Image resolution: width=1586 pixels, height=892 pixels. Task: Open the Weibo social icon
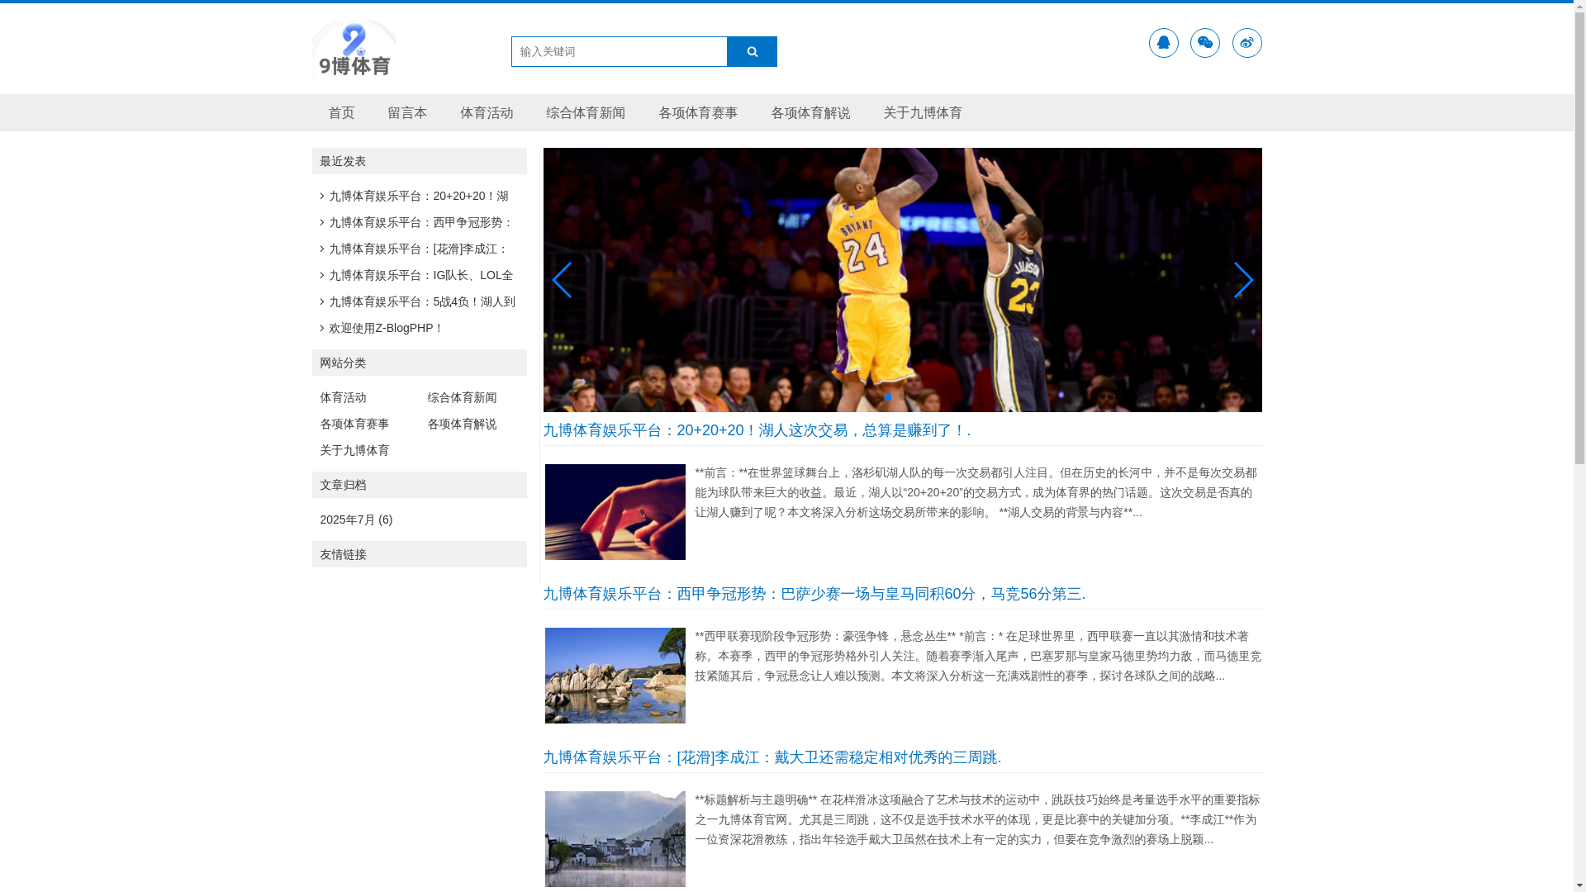pyautogui.click(x=1246, y=43)
